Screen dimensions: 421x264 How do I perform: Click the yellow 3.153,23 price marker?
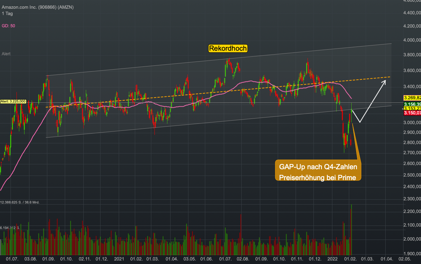(x=412, y=109)
